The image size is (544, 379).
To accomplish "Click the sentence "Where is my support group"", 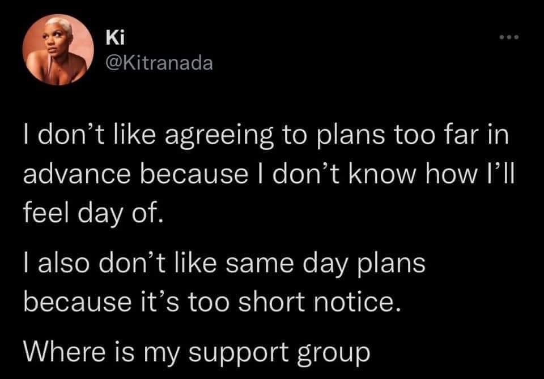I will tap(196, 351).
